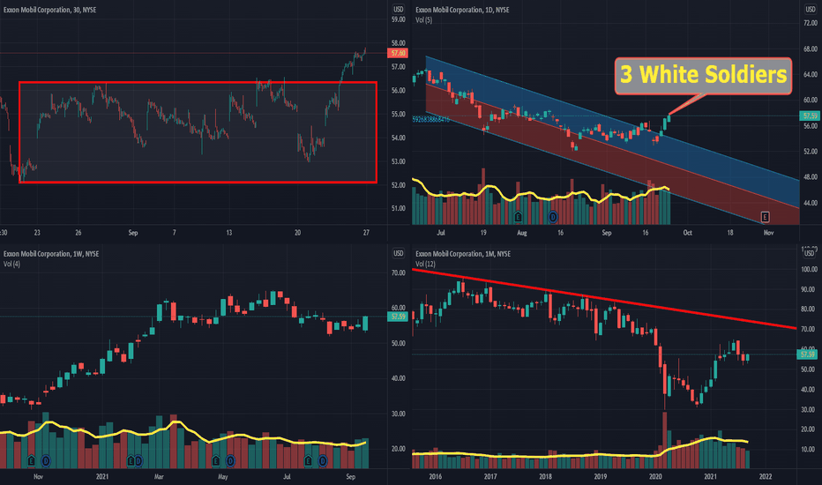Click date '23' on 30-minute time axis
Image resolution: width=822 pixels, height=485 pixels.
click(37, 232)
